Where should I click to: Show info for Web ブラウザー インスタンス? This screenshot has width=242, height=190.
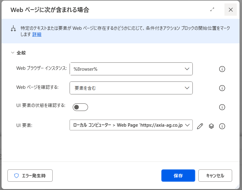tap(222, 69)
